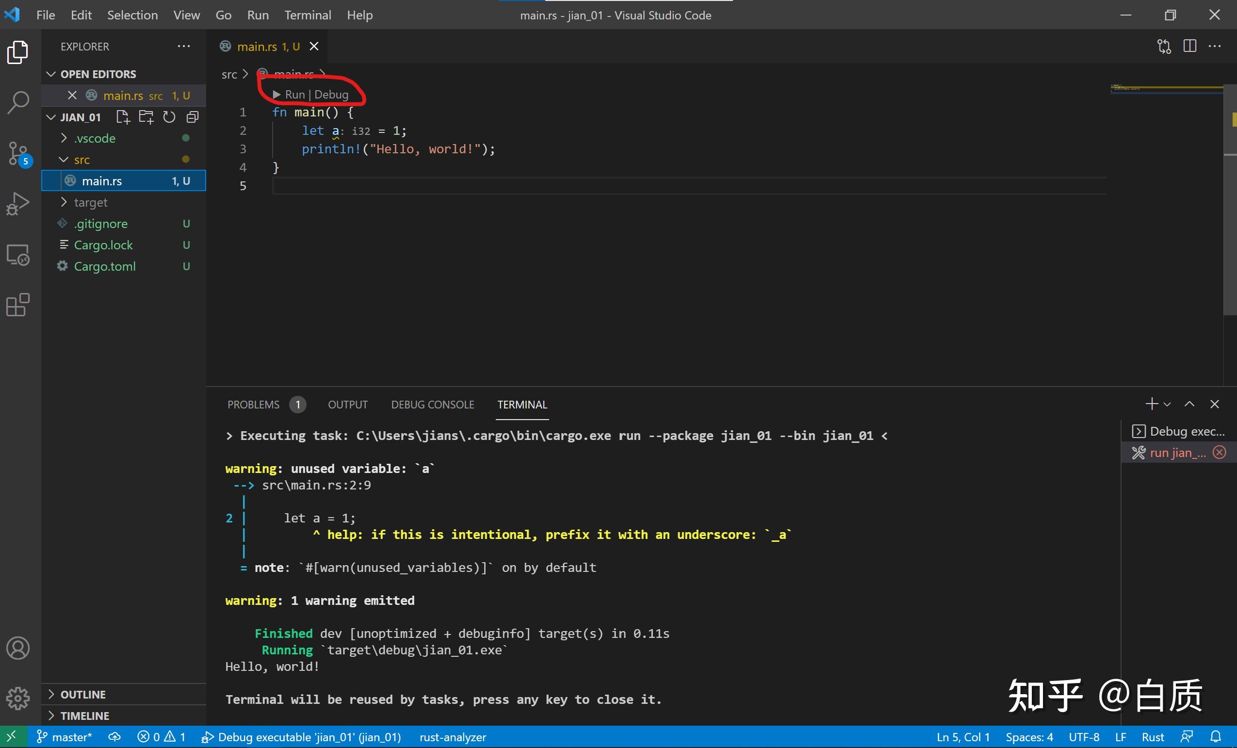Screen dimensions: 1237x748
Task: Toggle the notifications bell in the status bar
Action: [1215, 737]
